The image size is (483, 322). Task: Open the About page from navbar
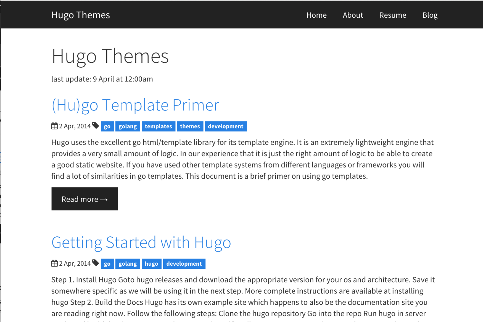(x=353, y=15)
